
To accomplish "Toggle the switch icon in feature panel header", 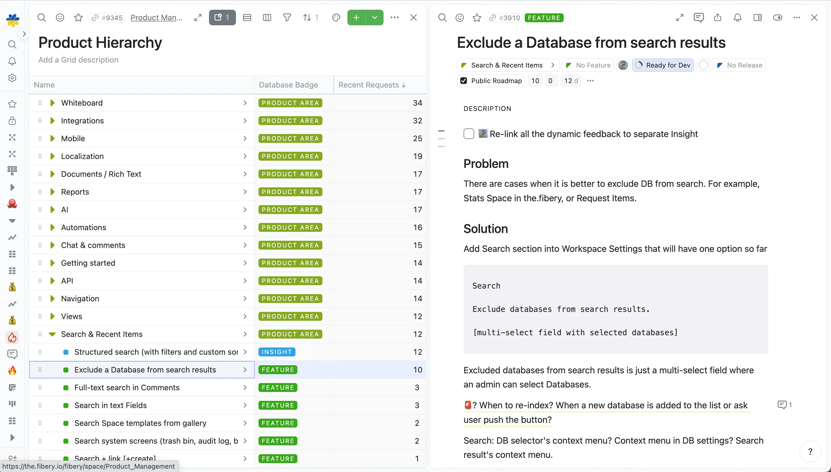I will pos(778,18).
